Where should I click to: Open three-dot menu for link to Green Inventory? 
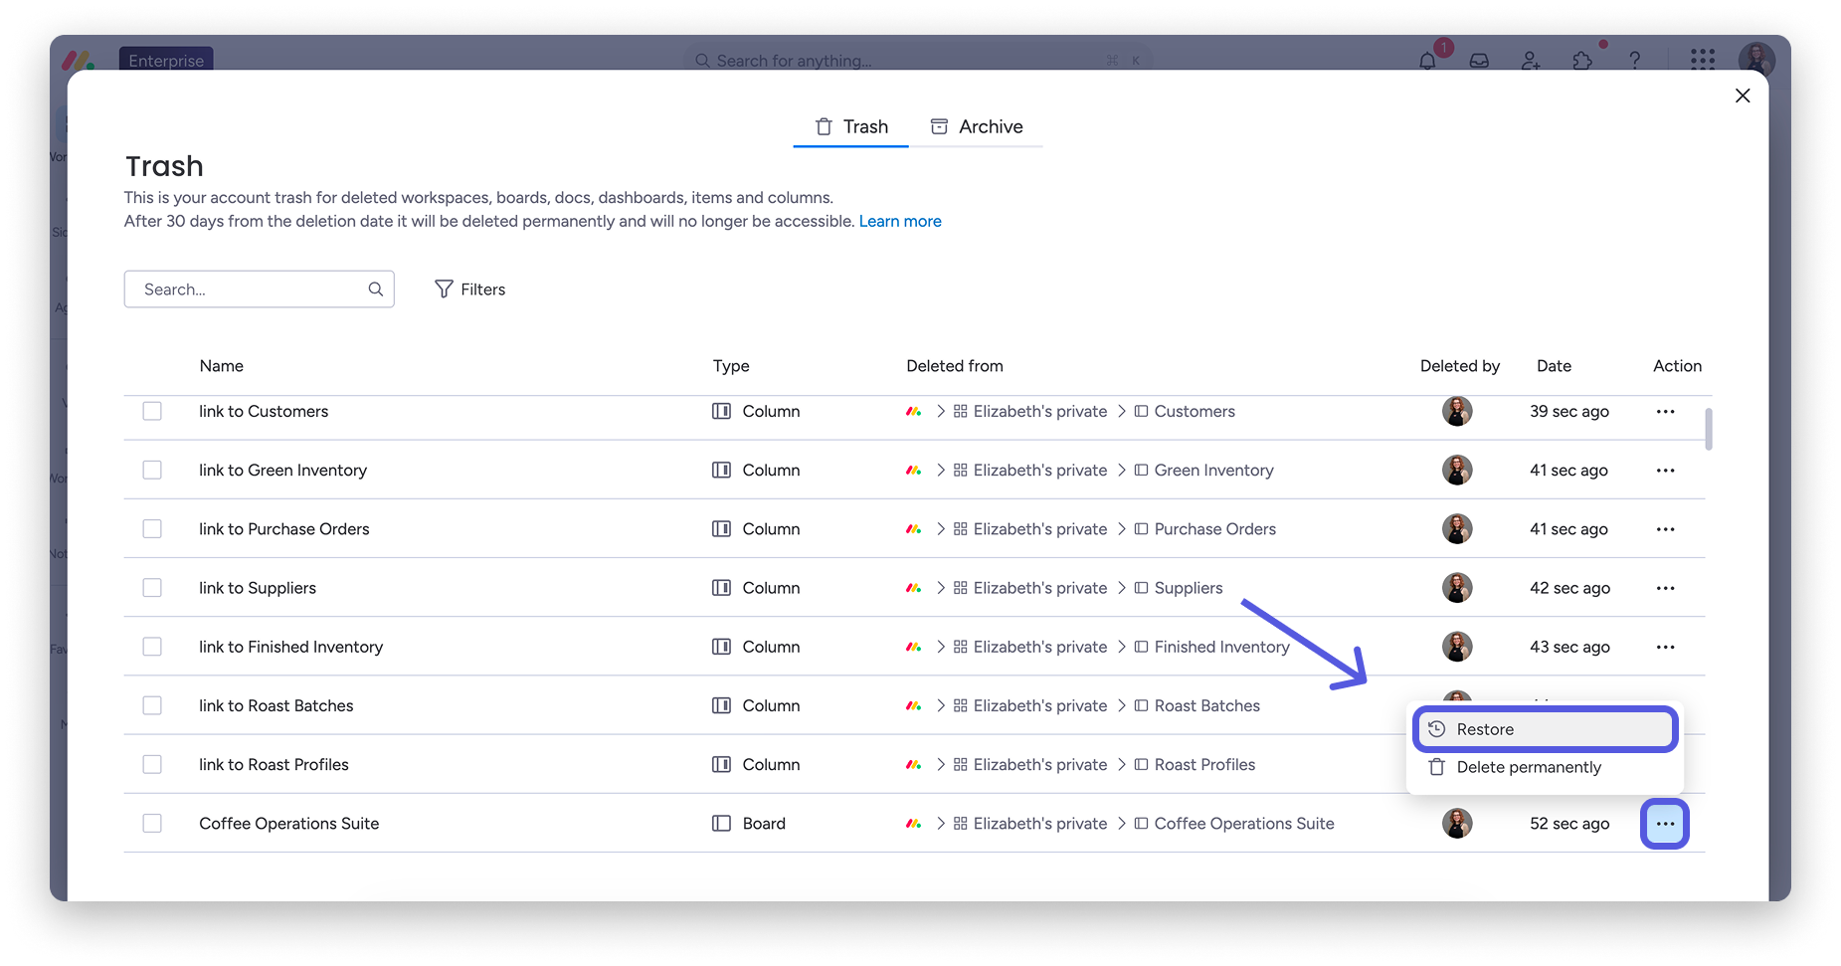click(x=1665, y=471)
